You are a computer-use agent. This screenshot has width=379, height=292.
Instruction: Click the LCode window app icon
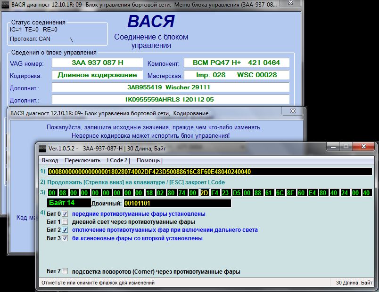[42, 149]
